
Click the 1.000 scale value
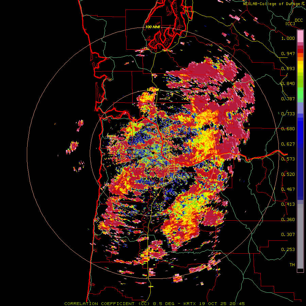click(x=288, y=38)
